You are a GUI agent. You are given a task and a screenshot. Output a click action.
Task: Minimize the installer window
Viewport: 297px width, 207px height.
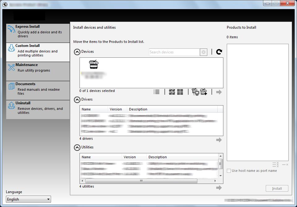point(267,3)
